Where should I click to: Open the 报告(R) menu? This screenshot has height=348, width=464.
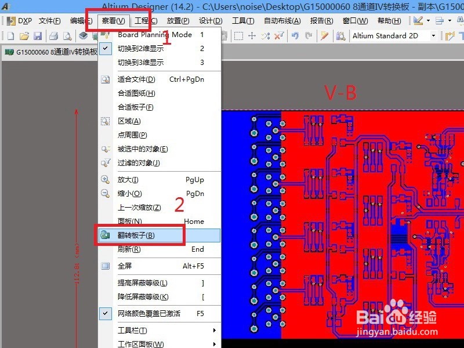(x=321, y=21)
